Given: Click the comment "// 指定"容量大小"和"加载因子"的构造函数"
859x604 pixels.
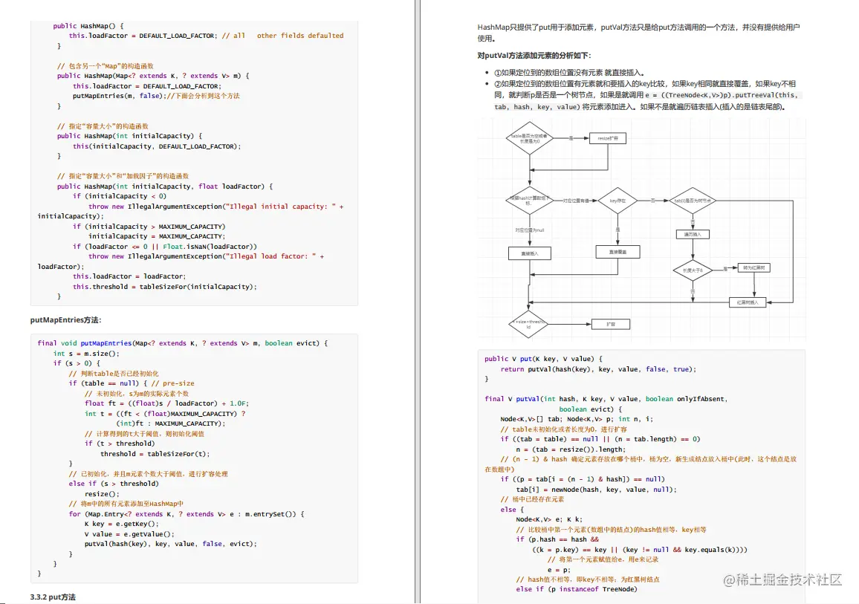Looking at the screenshot, I should pos(123,176).
